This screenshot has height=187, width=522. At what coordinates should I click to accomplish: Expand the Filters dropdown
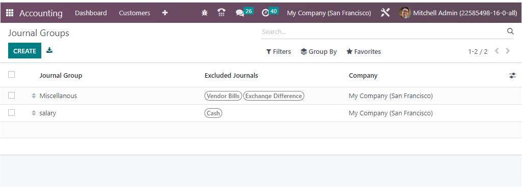(x=278, y=52)
